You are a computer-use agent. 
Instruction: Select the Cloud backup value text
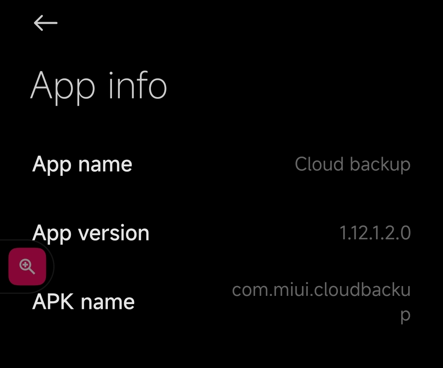tap(353, 164)
